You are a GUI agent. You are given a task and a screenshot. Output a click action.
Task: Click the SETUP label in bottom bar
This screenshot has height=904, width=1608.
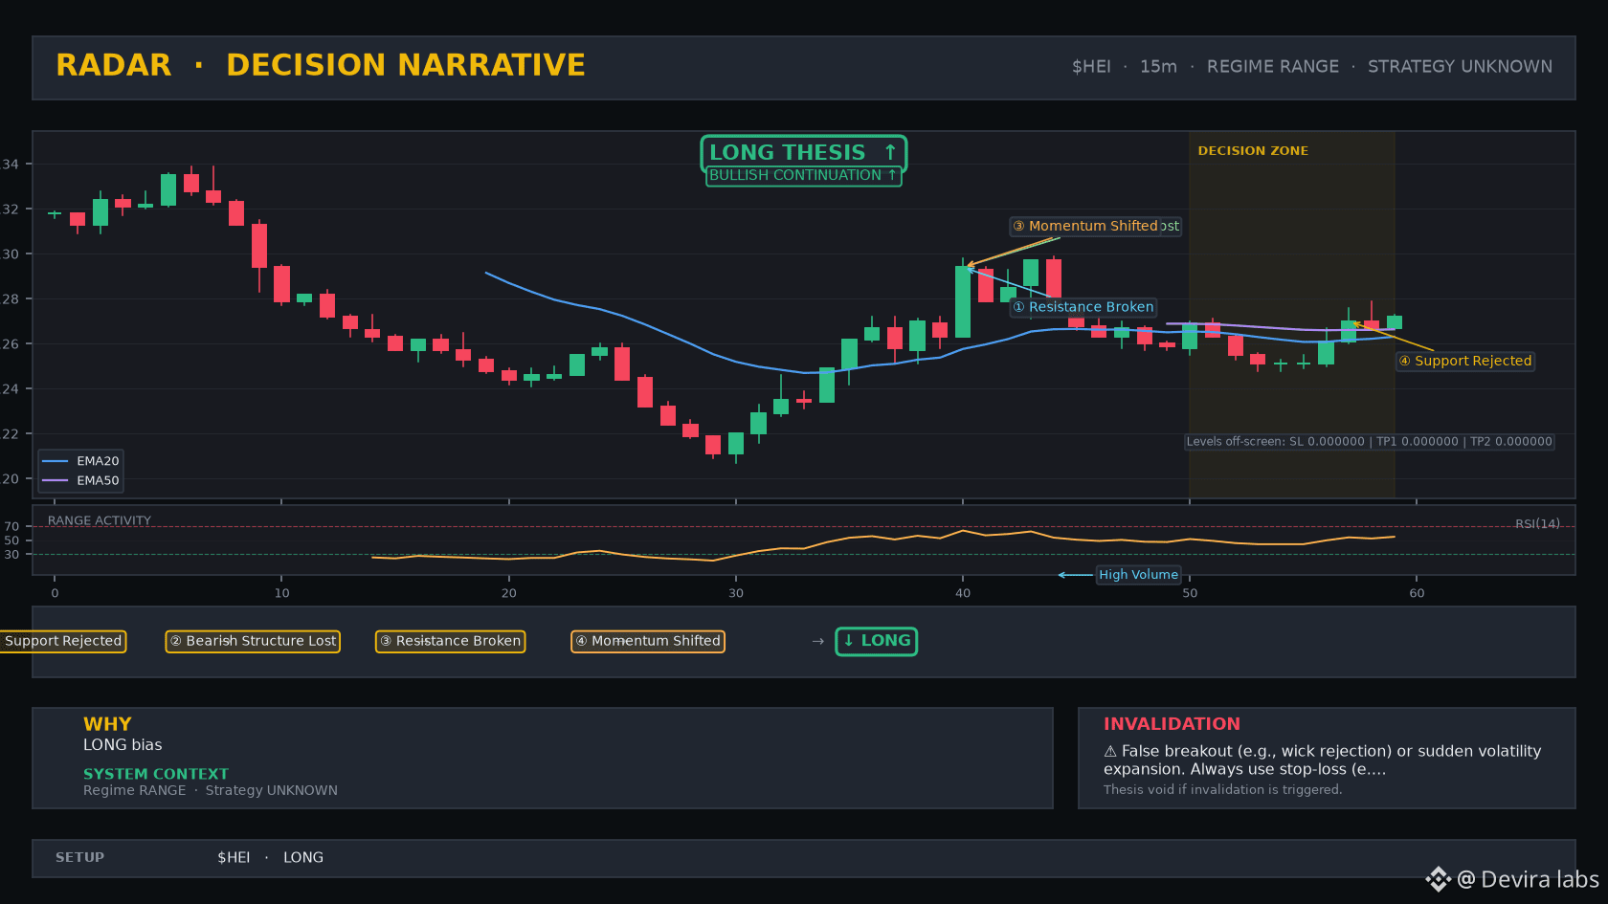[x=80, y=858]
